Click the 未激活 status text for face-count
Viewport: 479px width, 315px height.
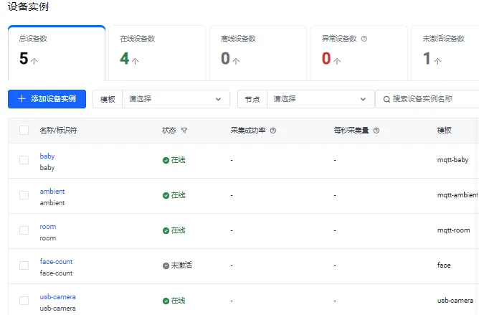[x=181, y=265]
